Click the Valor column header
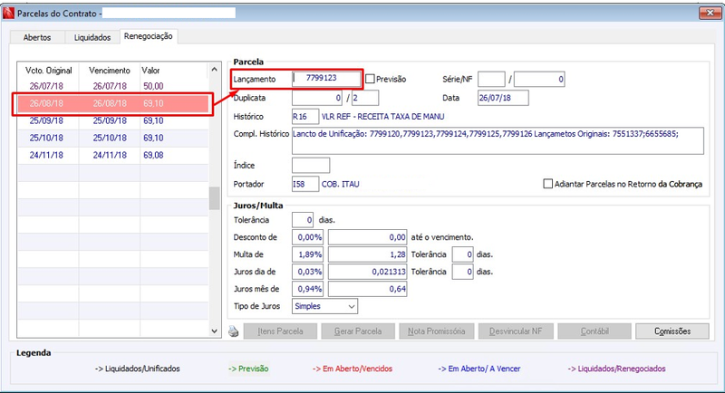Image resolution: width=725 pixels, height=393 pixels. click(150, 71)
